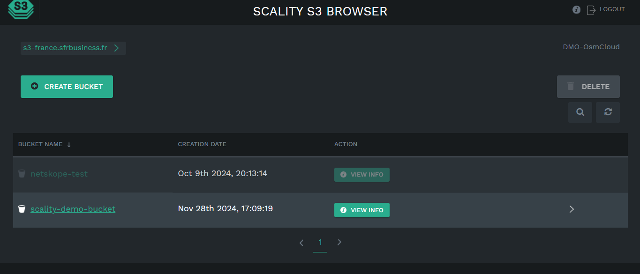
Task: Open the bucket search magnifier icon
Action: pos(580,112)
